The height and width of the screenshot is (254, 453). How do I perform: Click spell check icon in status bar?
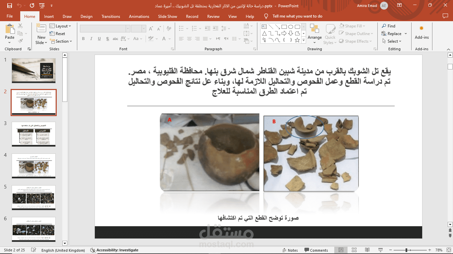(33, 250)
